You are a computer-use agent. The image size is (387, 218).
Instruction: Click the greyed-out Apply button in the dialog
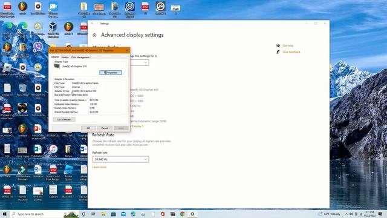point(121,128)
